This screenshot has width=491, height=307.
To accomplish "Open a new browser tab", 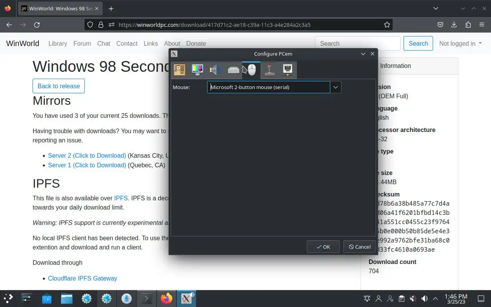I will (111, 8).
